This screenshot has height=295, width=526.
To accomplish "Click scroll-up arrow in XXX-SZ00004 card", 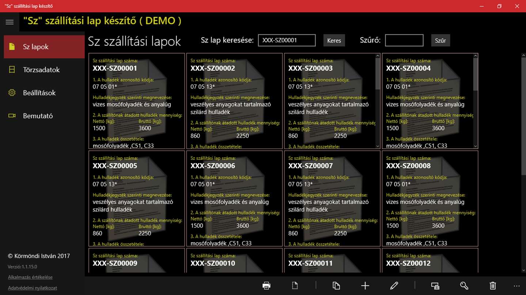I will click(x=475, y=56).
